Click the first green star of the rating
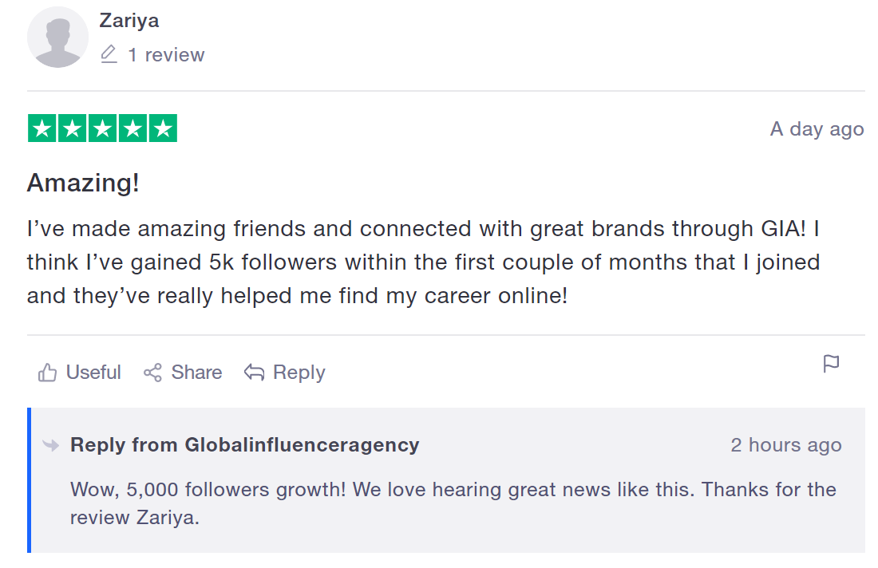The image size is (878, 568). [42, 128]
